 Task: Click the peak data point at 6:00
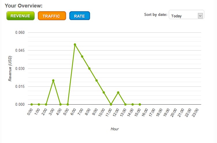point(75,44)
